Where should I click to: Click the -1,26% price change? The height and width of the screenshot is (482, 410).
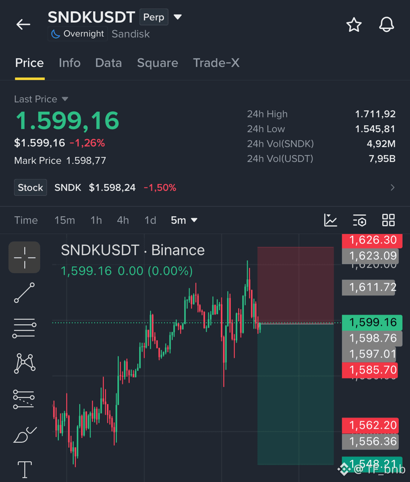pos(87,143)
